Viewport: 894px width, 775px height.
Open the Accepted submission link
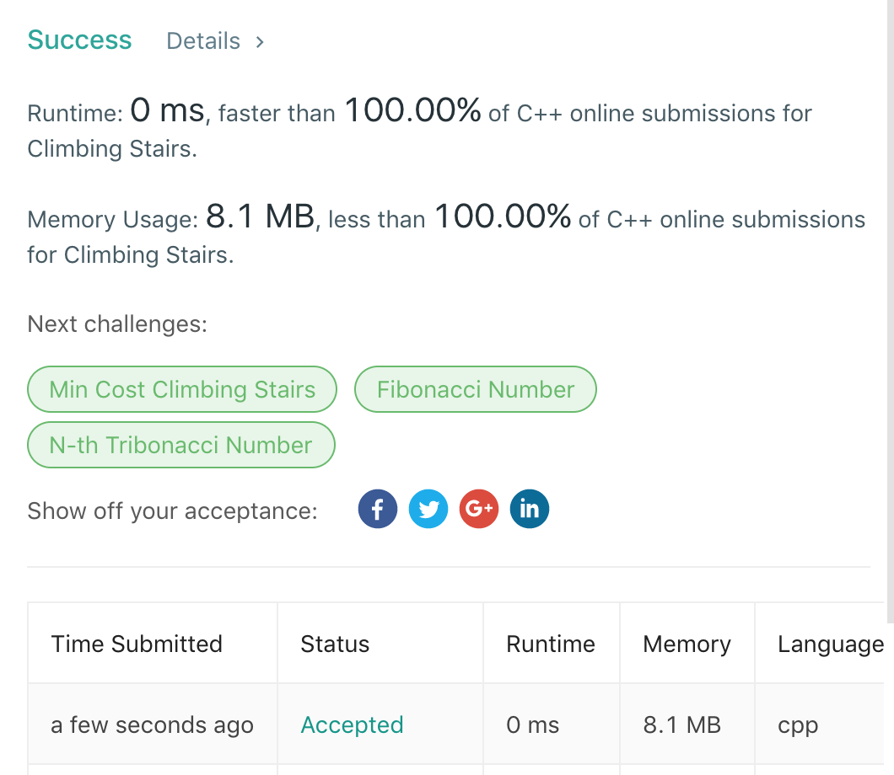[x=352, y=724]
